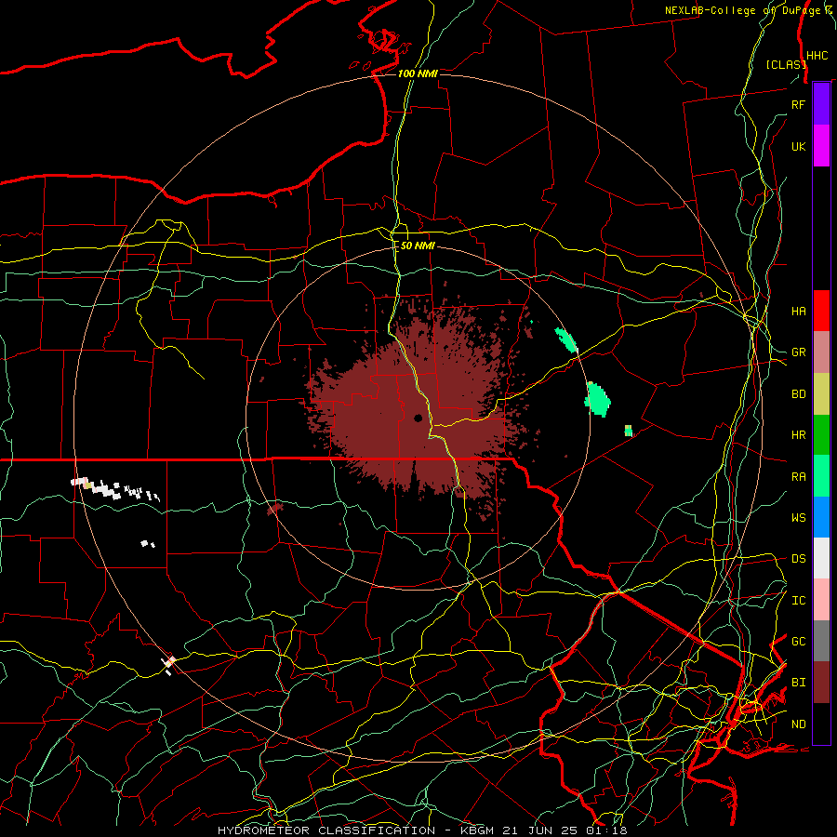Click the NEXLAB-College of DuPage credit text
This screenshot has width=837, height=837.
click(x=748, y=10)
